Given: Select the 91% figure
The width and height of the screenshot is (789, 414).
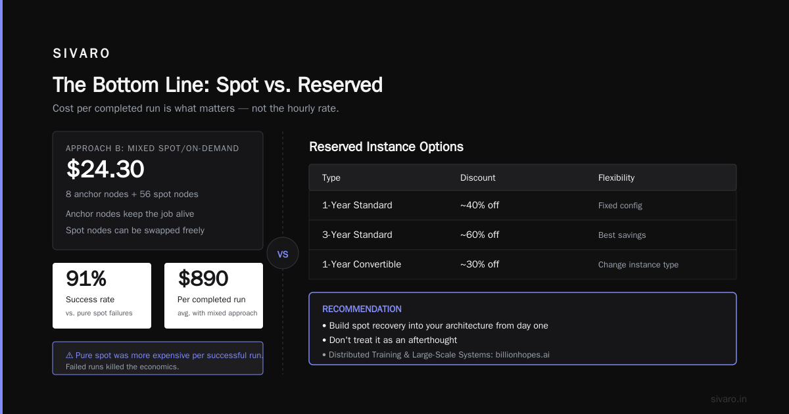Looking at the screenshot, I should (86, 279).
